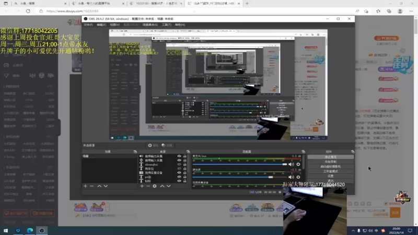Screen dimensions: 418x235
Task: Click 停止推流 in OBS Controls
Action: click(331, 157)
